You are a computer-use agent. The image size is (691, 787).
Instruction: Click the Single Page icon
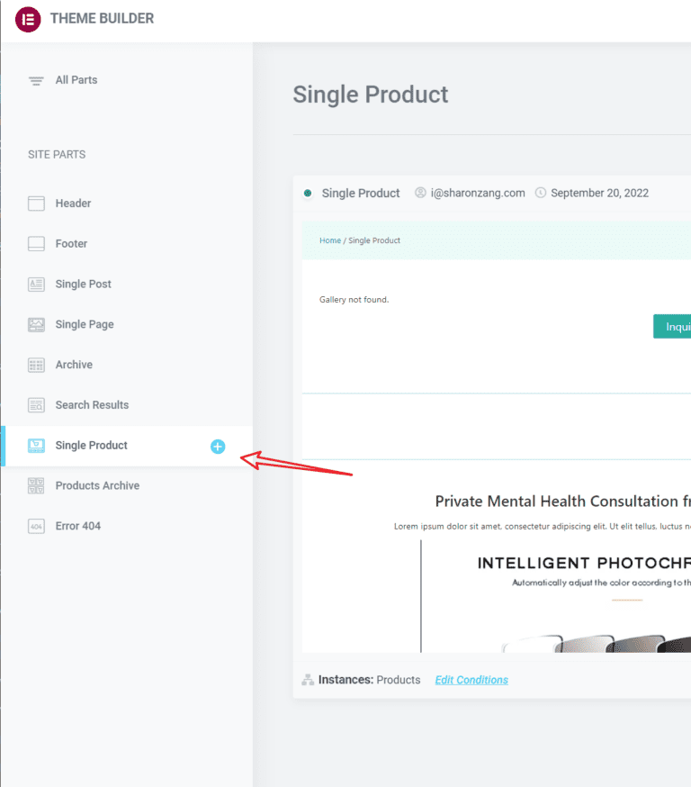(36, 325)
